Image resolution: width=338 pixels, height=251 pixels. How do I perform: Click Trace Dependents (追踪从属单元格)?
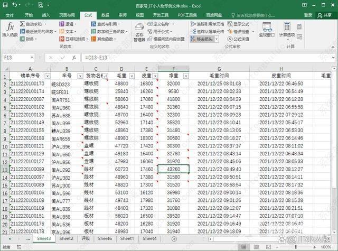point(206,32)
